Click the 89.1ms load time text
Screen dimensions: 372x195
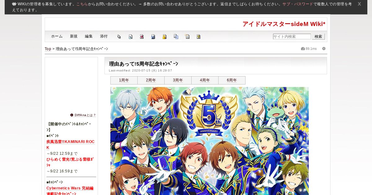coord(311,49)
